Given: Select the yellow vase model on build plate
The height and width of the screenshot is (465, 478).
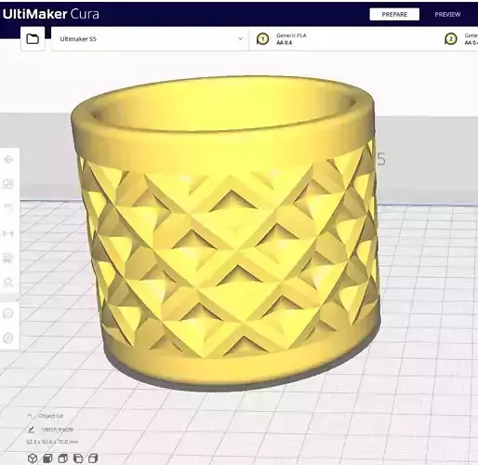Looking at the screenshot, I should (226, 232).
